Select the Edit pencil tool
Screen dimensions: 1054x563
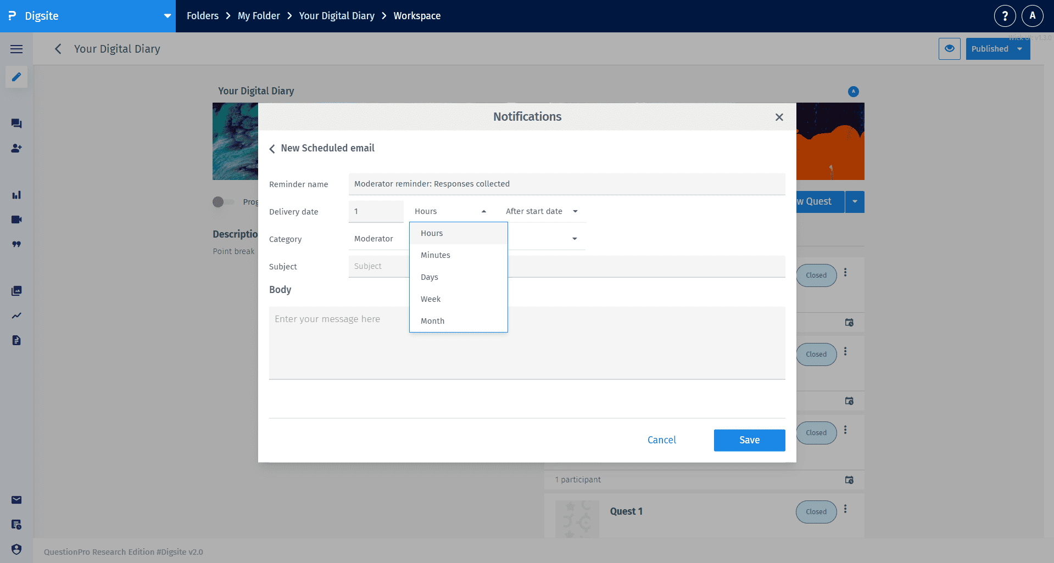(x=16, y=77)
